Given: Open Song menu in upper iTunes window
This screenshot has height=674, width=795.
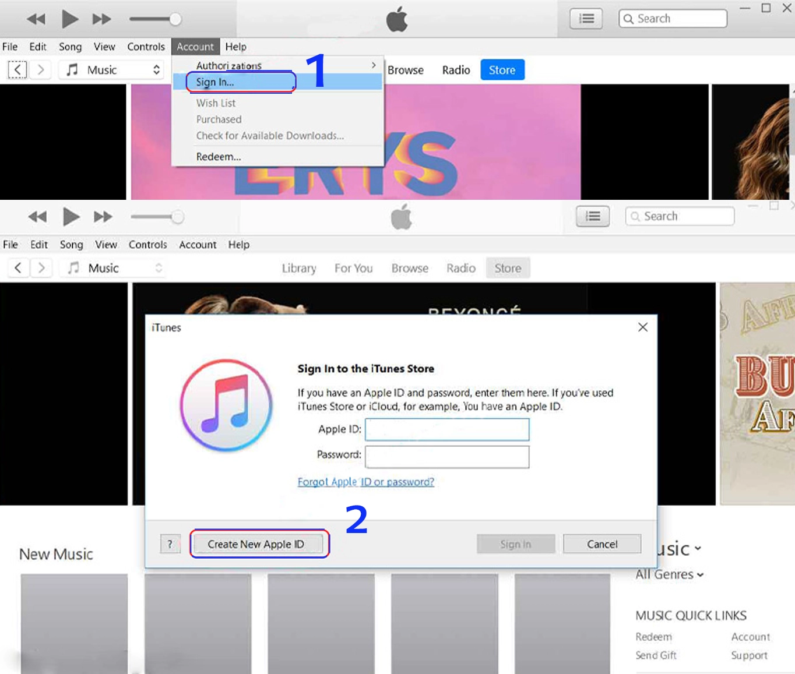Looking at the screenshot, I should (x=70, y=47).
